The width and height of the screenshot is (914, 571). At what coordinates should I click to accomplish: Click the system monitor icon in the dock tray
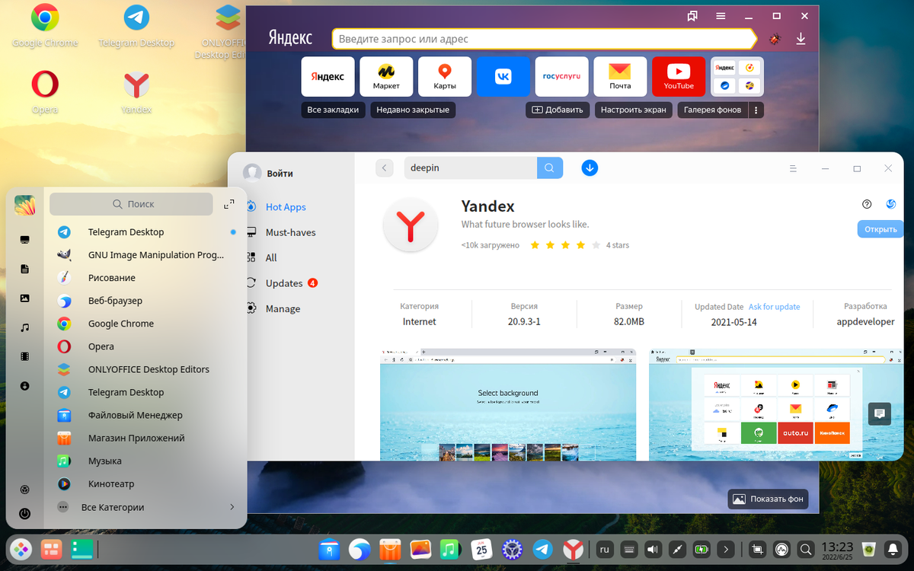coord(781,549)
